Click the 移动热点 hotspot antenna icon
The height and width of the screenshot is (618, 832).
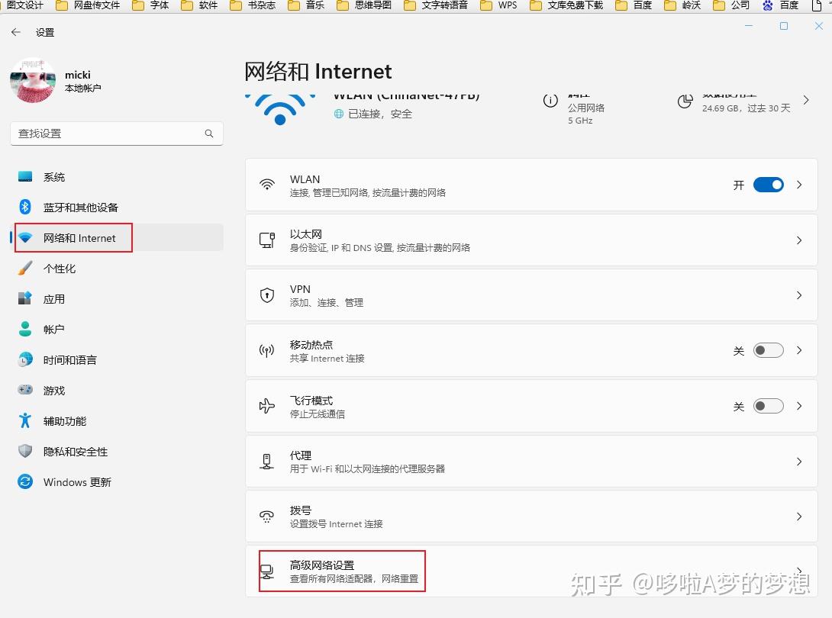click(x=267, y=350)
